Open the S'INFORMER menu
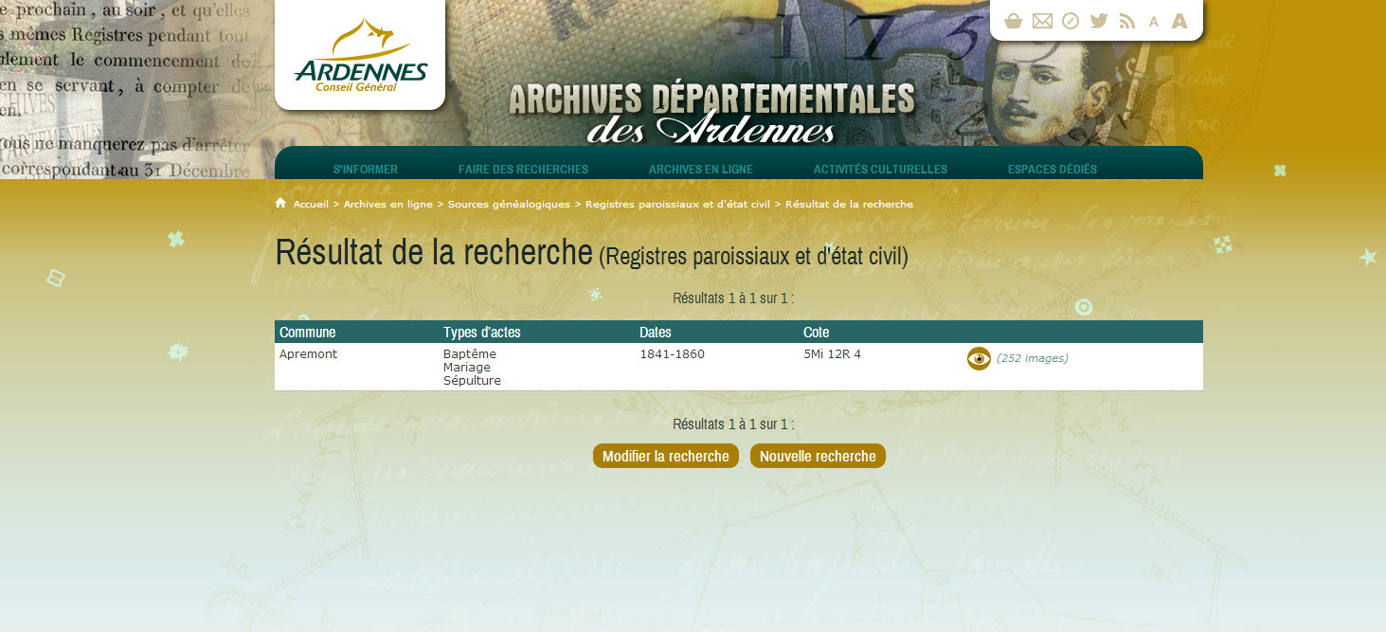 tap(366, 170)
